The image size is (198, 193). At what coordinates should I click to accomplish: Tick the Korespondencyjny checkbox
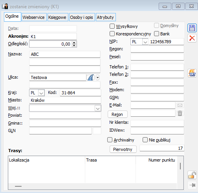click(112, 34)
